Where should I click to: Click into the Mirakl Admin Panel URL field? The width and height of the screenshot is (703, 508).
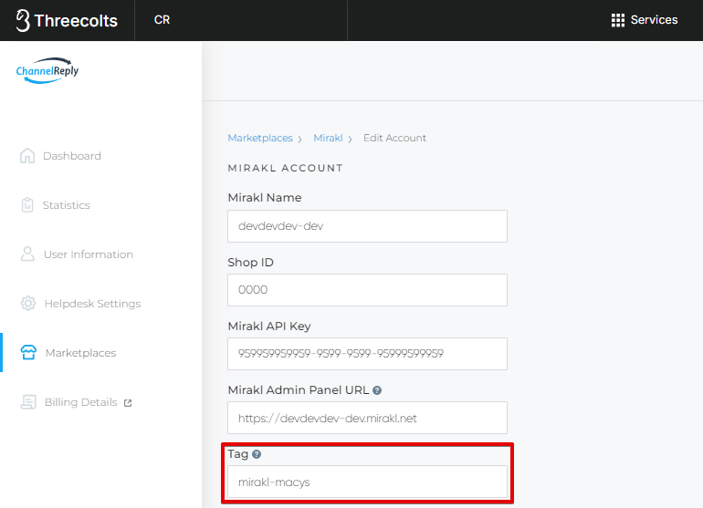[x=367, y=418]
